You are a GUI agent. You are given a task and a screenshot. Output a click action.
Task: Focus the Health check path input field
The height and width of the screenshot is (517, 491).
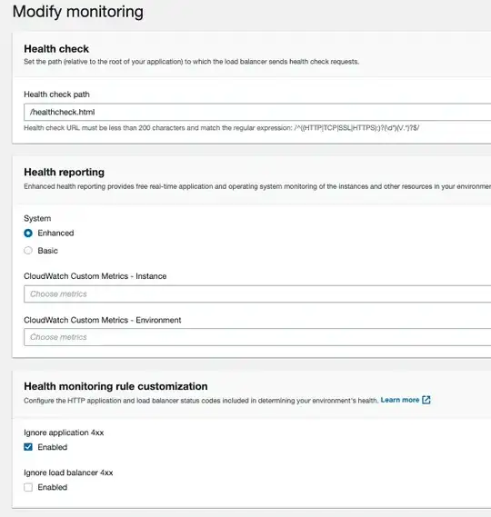[257, 112]
